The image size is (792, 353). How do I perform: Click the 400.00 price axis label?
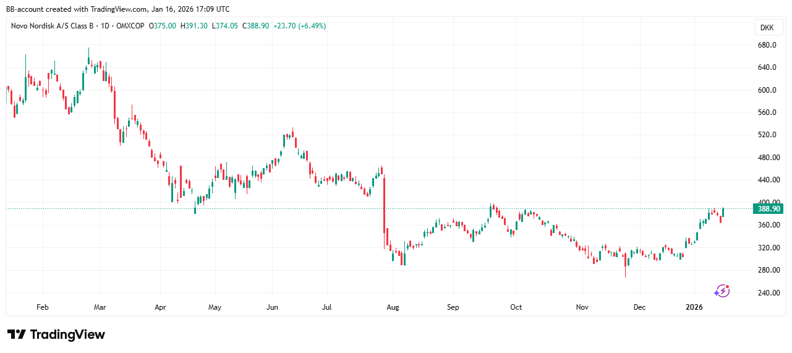click(767, 202)
